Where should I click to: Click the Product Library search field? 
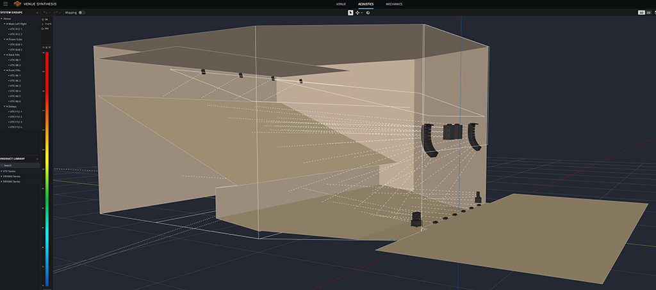click(x=20, y=165)
